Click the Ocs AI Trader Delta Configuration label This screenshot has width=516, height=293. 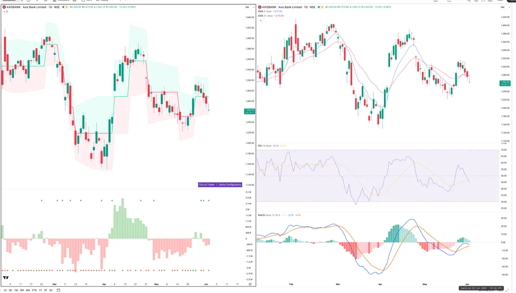point(220,184)
